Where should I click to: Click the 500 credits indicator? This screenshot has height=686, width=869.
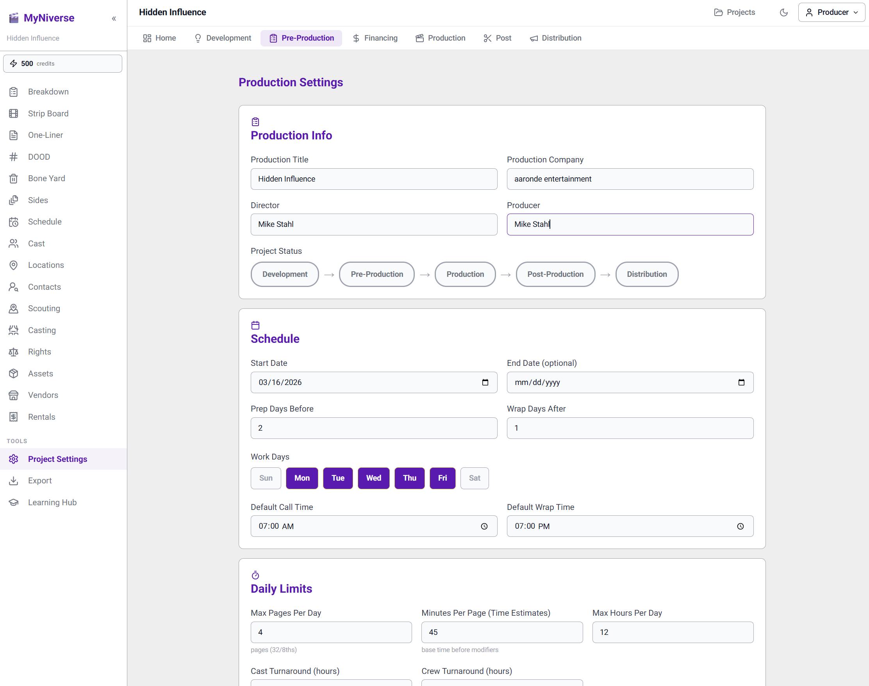(x=62, y=64)
